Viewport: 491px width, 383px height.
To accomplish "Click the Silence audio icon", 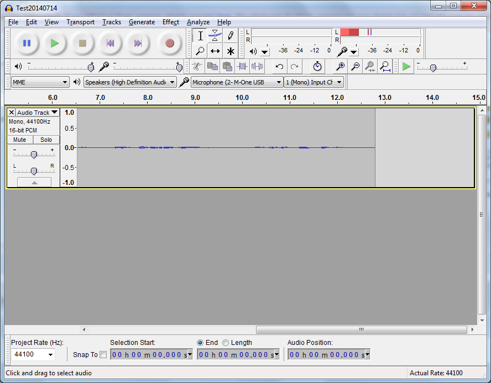I will (x=257, y=66).
